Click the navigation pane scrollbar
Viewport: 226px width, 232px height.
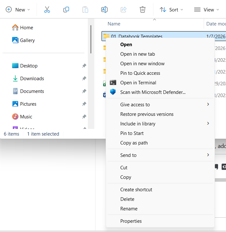pyautogui.click(x=91, y=39)
